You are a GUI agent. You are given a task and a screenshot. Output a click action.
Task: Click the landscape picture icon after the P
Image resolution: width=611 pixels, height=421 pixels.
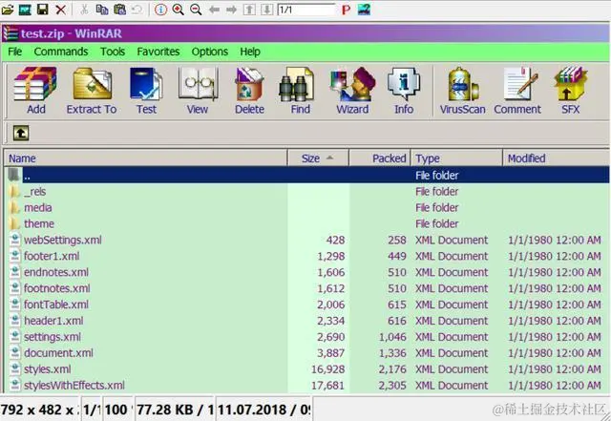point(364,10)
